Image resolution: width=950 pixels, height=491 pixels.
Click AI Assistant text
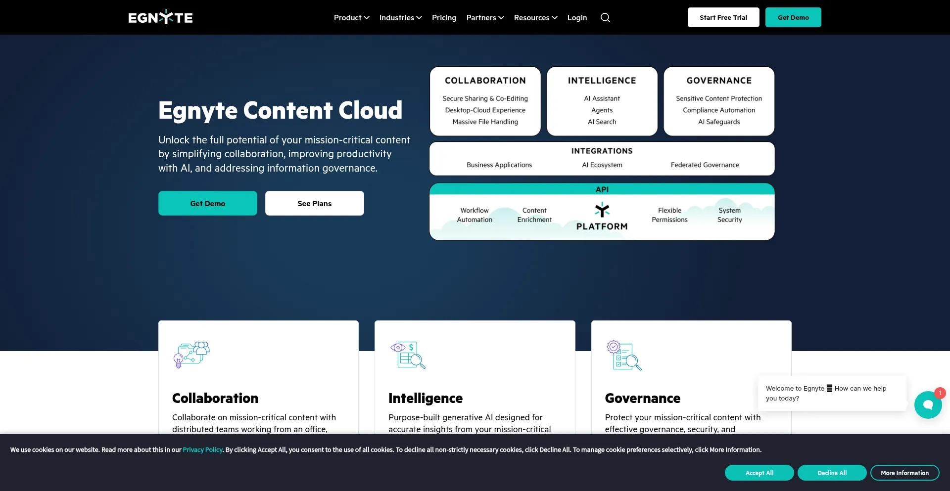602,98
